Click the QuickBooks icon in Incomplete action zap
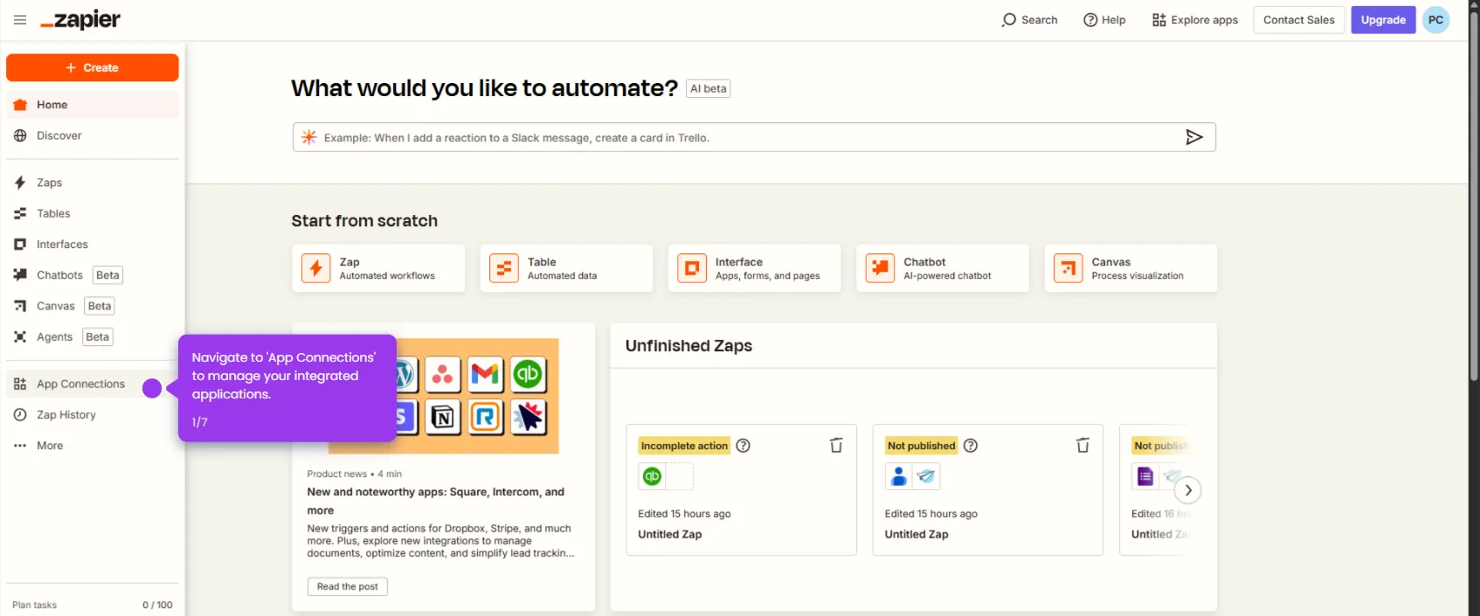 [653, 476]
